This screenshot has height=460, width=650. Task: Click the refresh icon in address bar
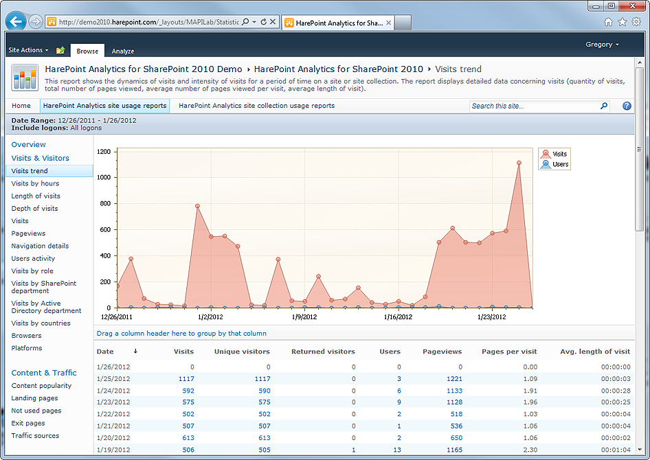point(262,22)
